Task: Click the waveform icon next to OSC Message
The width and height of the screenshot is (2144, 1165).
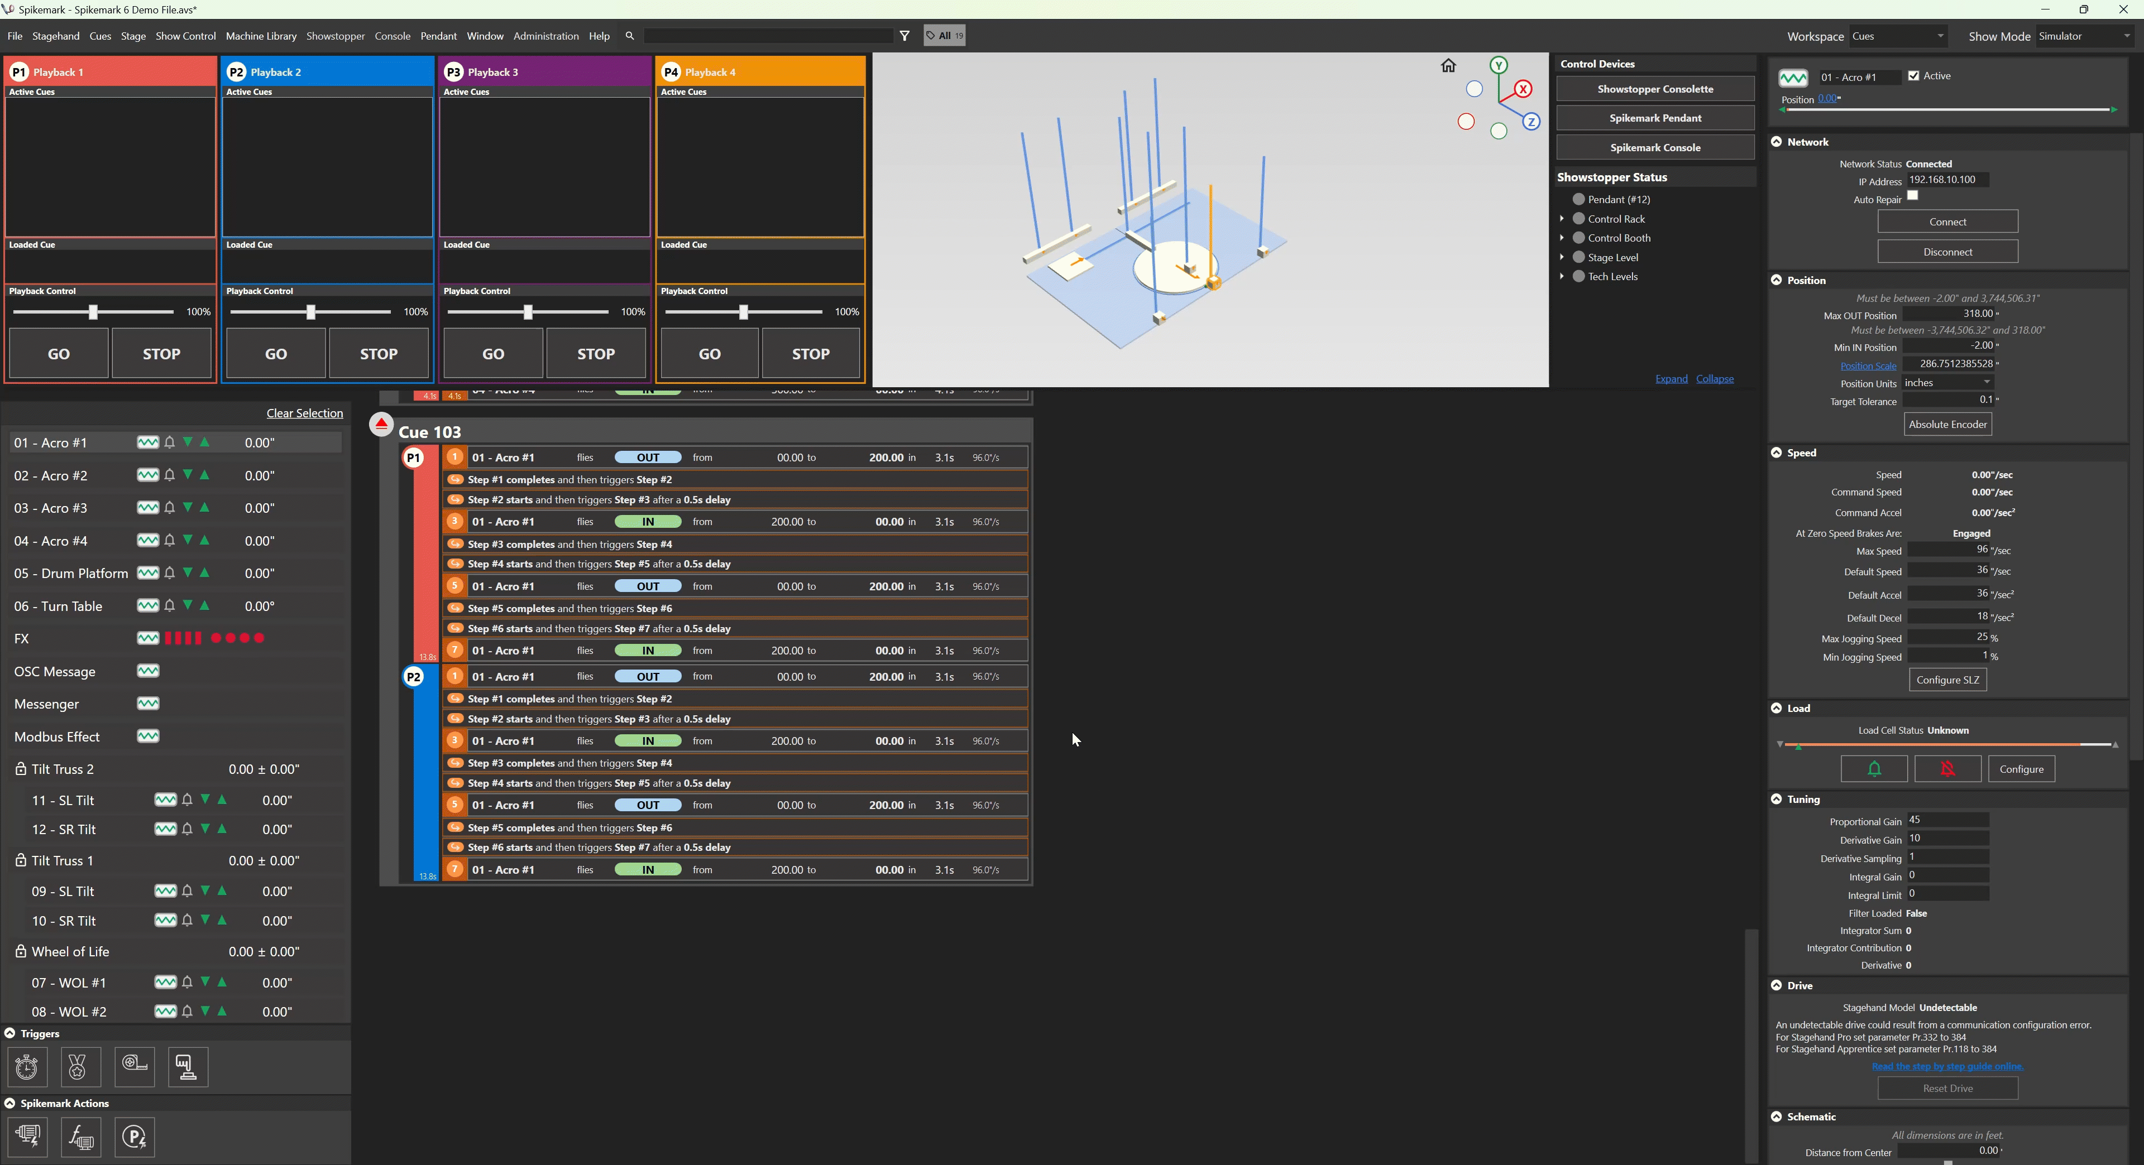Action: point(147,671)
